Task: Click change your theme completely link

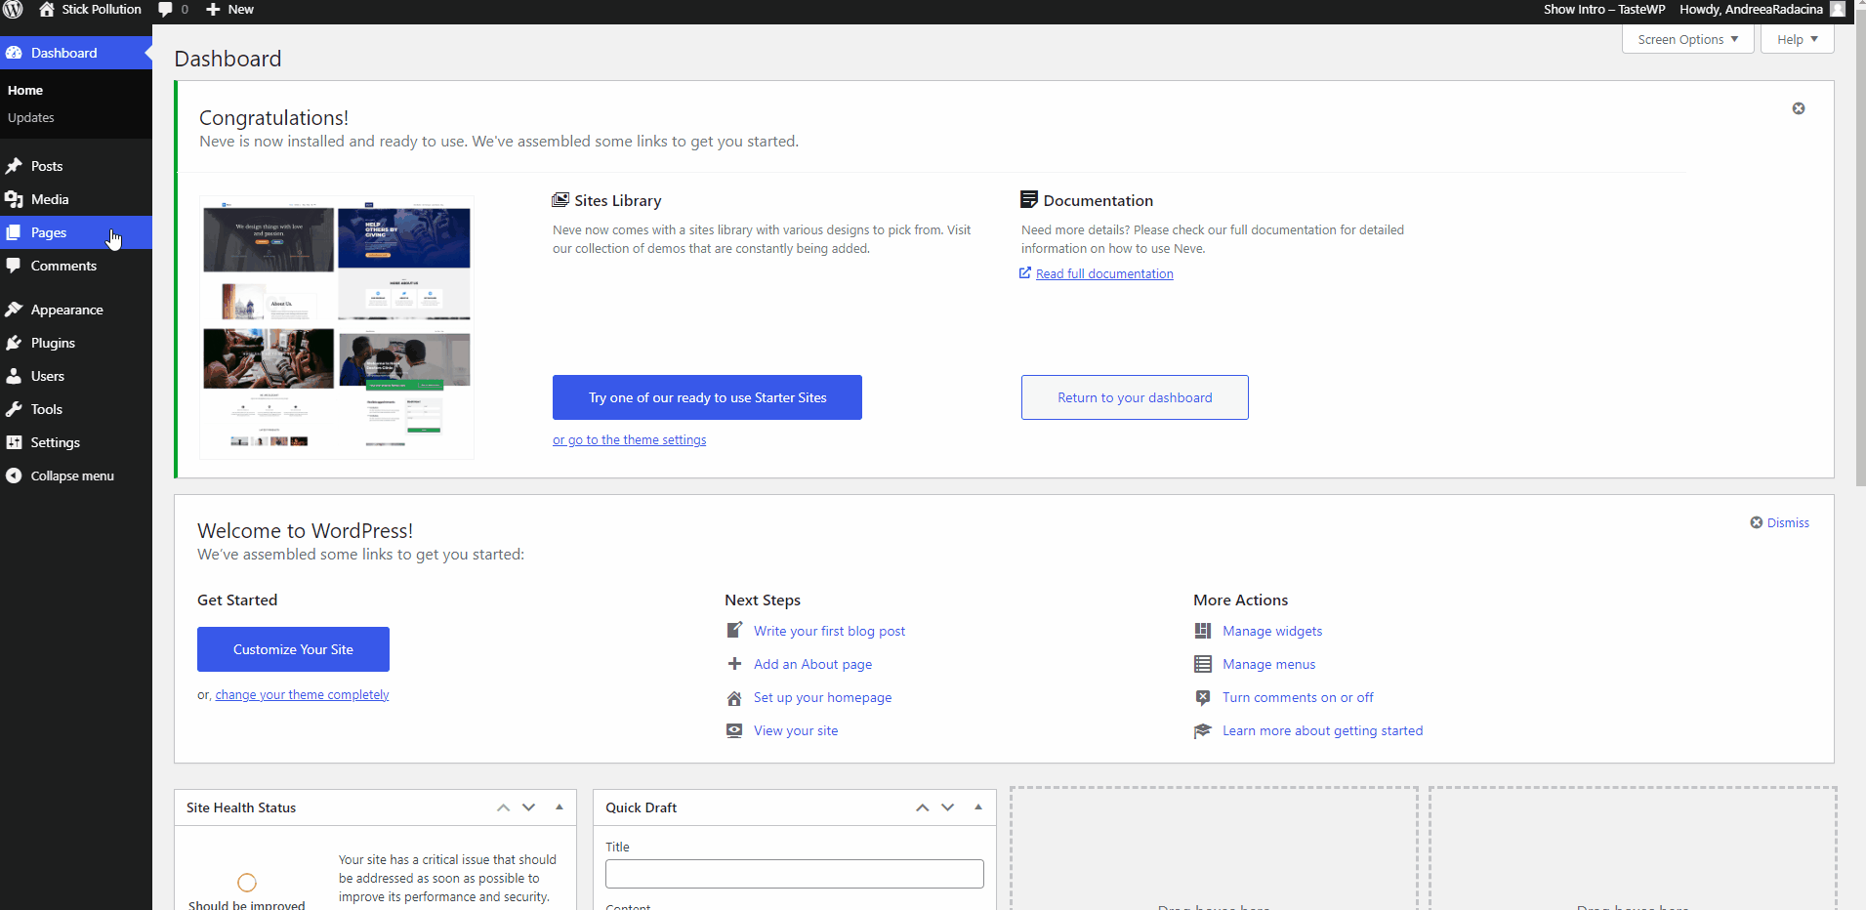Action: tap(302, 695)
